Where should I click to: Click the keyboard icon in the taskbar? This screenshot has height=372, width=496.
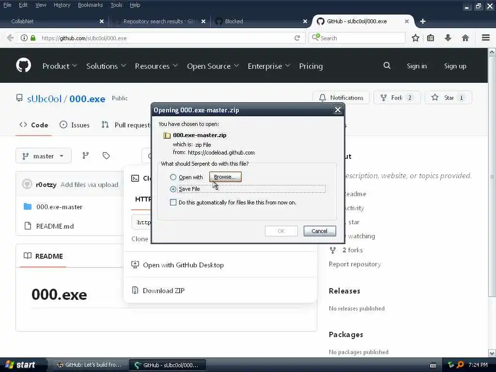(x=433, y=365)
